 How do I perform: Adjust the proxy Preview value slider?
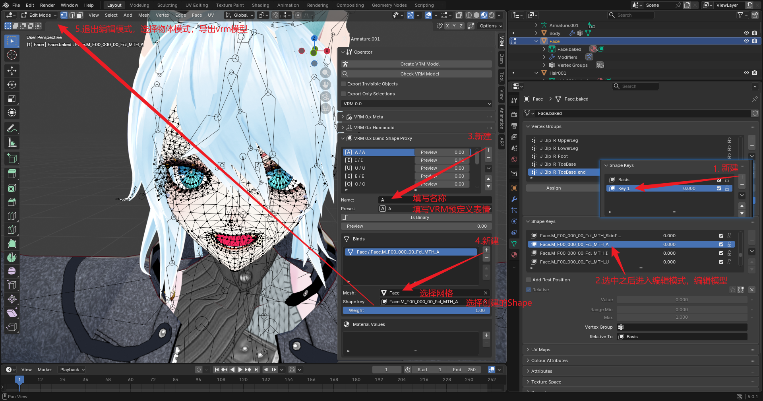416,226
